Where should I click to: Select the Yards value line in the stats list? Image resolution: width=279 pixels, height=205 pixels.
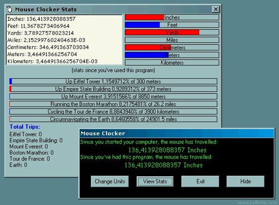point(40,33)
